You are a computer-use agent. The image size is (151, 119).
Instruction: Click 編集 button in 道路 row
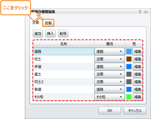137,51
